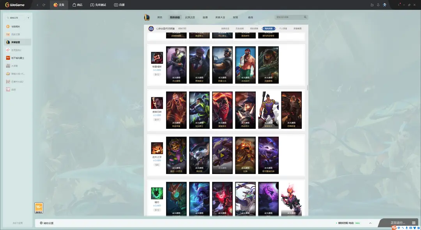Image resolution: width=421 pixels, height=230 pixels.
Task: Select 英雄联盟 in the sidebar
Action: click(x=18, y=42)
